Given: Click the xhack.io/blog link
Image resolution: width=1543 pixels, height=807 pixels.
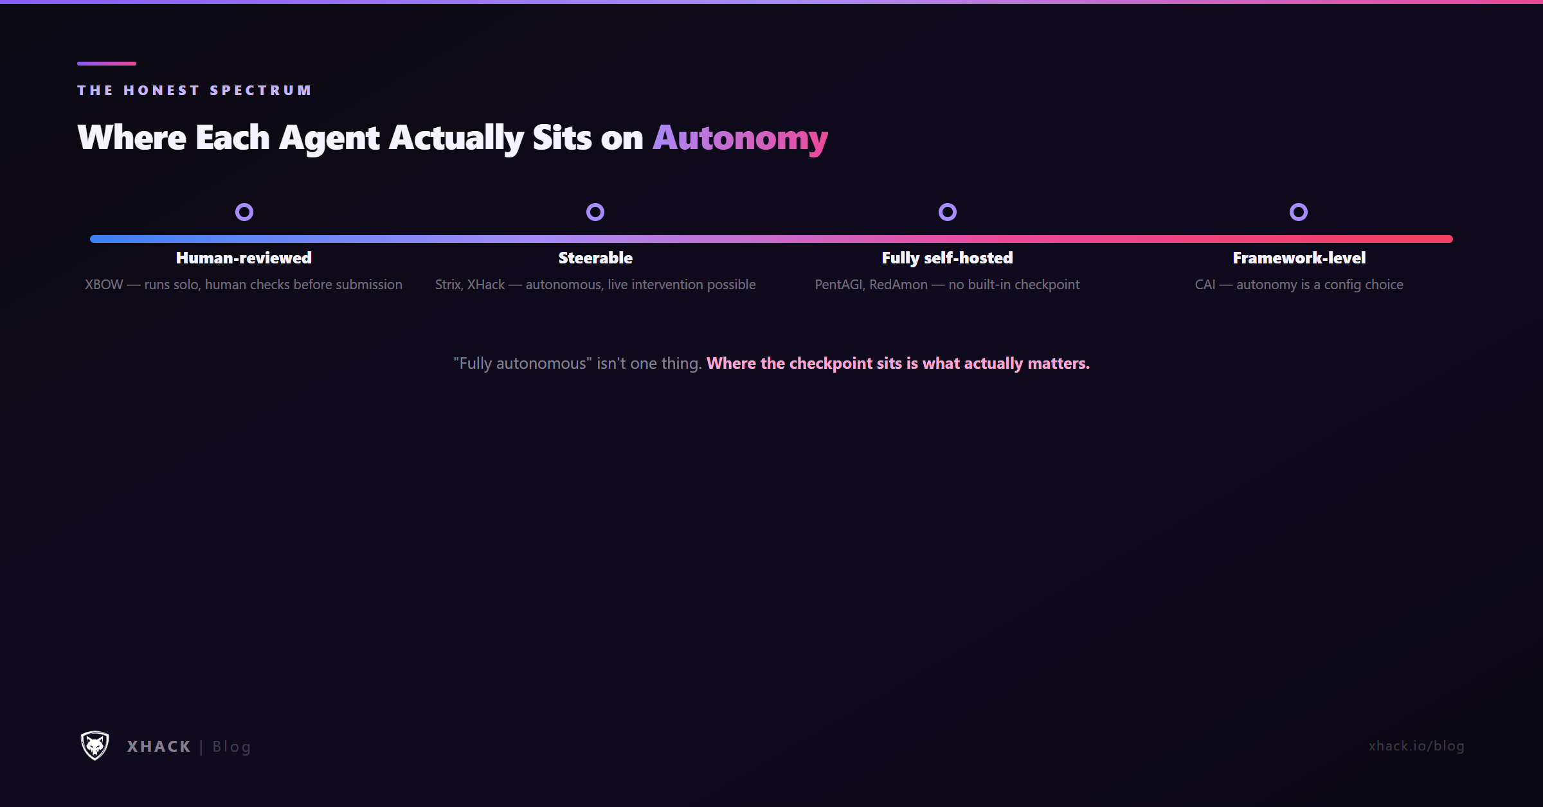Looking at the screenshot, I should click(x=1416, y=746).
